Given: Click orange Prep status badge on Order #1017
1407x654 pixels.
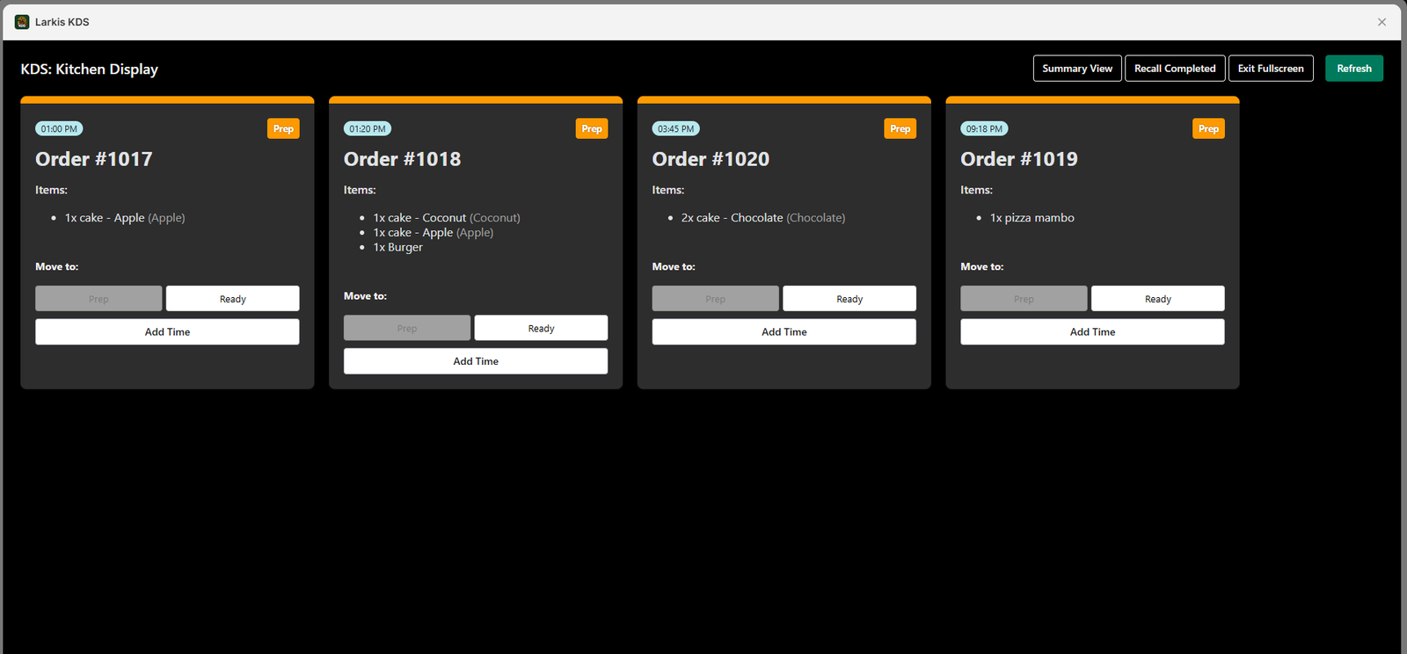Looking at the screenshot, I should [x=283, y=128].
